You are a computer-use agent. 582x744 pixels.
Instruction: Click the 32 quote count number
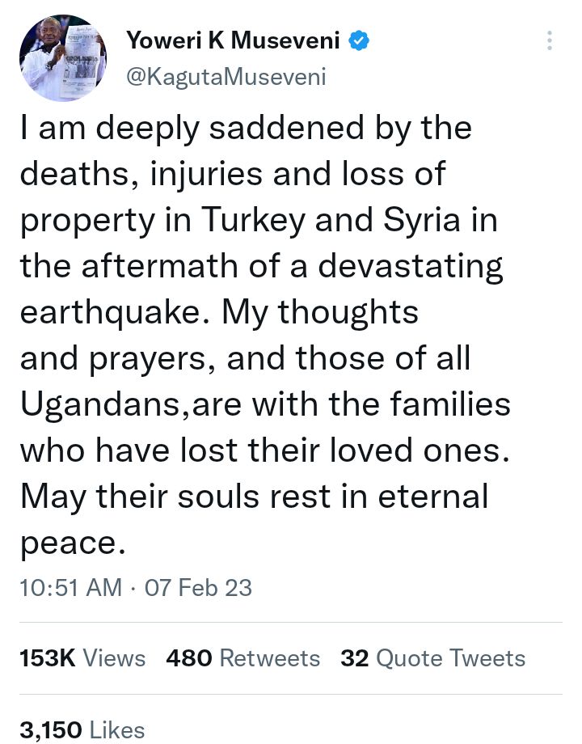355,658
